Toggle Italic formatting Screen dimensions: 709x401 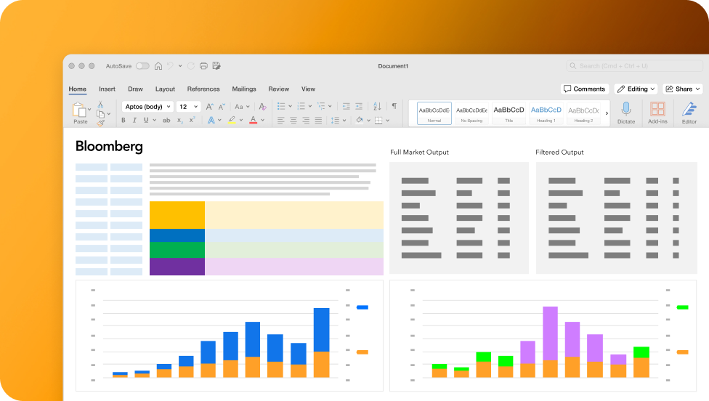click(136, 120)
